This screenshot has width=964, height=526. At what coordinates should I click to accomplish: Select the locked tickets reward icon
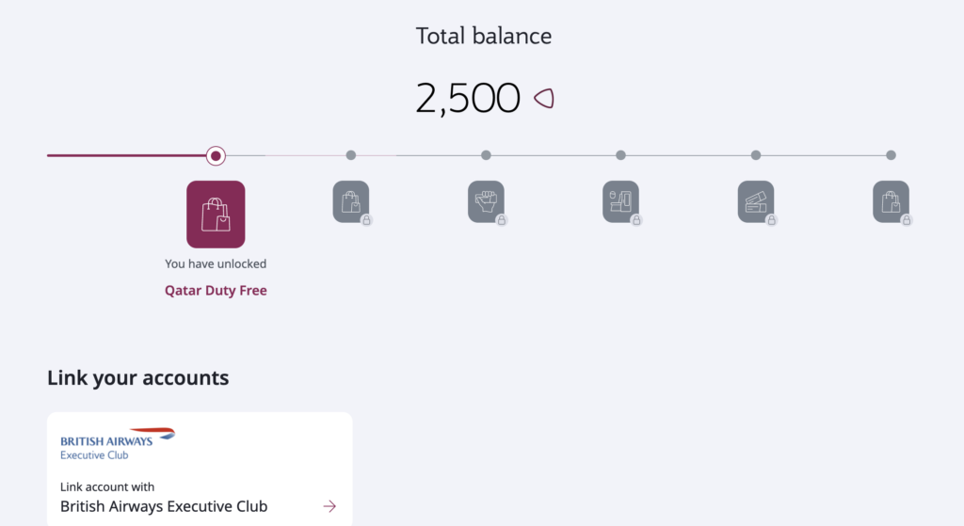click(756, 201)
